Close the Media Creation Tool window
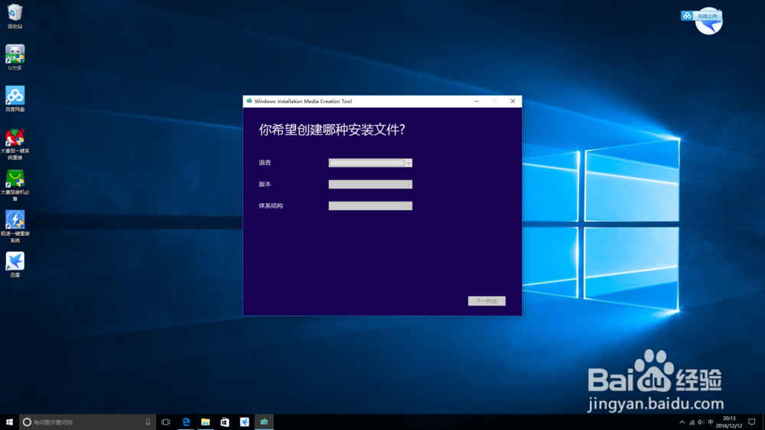Image resolution: width=765 pixels, height=430 pixels. [513, 102]
